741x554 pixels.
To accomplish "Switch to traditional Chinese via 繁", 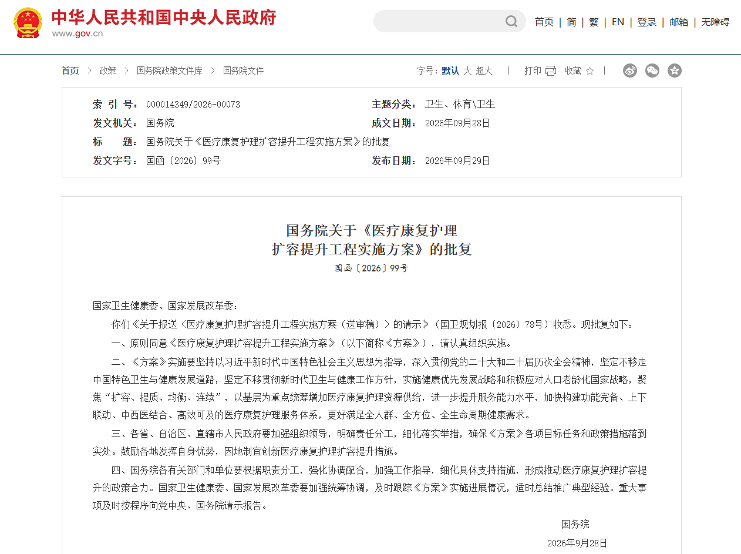I will (594, 22).
